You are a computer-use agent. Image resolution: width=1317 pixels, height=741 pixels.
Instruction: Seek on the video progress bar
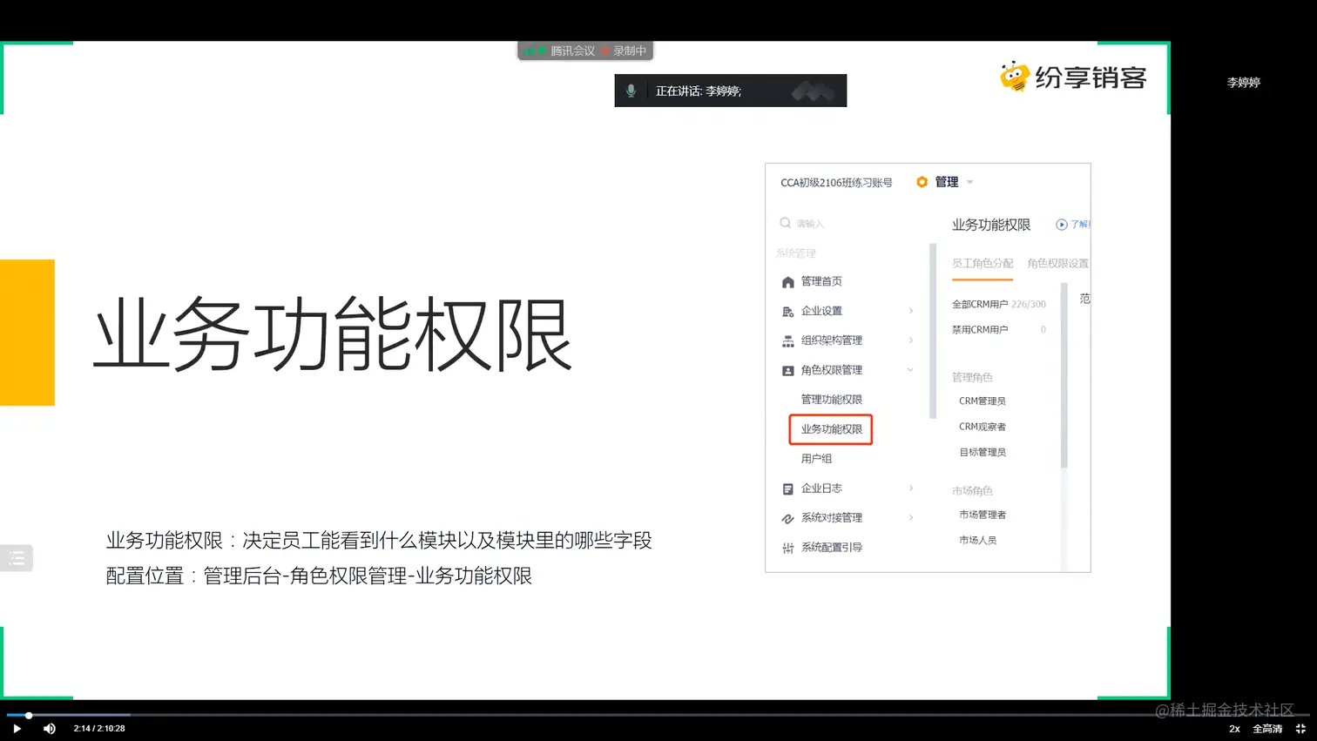click(658, 715)
